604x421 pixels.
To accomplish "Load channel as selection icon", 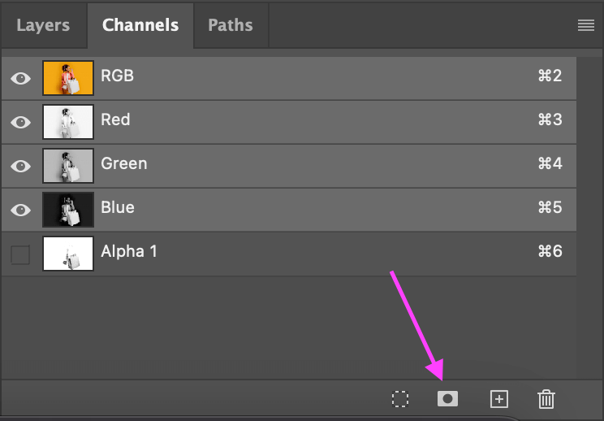I will [399, 398].
